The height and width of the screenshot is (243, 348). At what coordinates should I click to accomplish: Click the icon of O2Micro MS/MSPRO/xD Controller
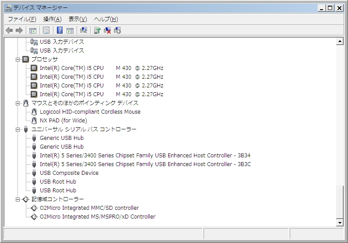pos(34,217)
